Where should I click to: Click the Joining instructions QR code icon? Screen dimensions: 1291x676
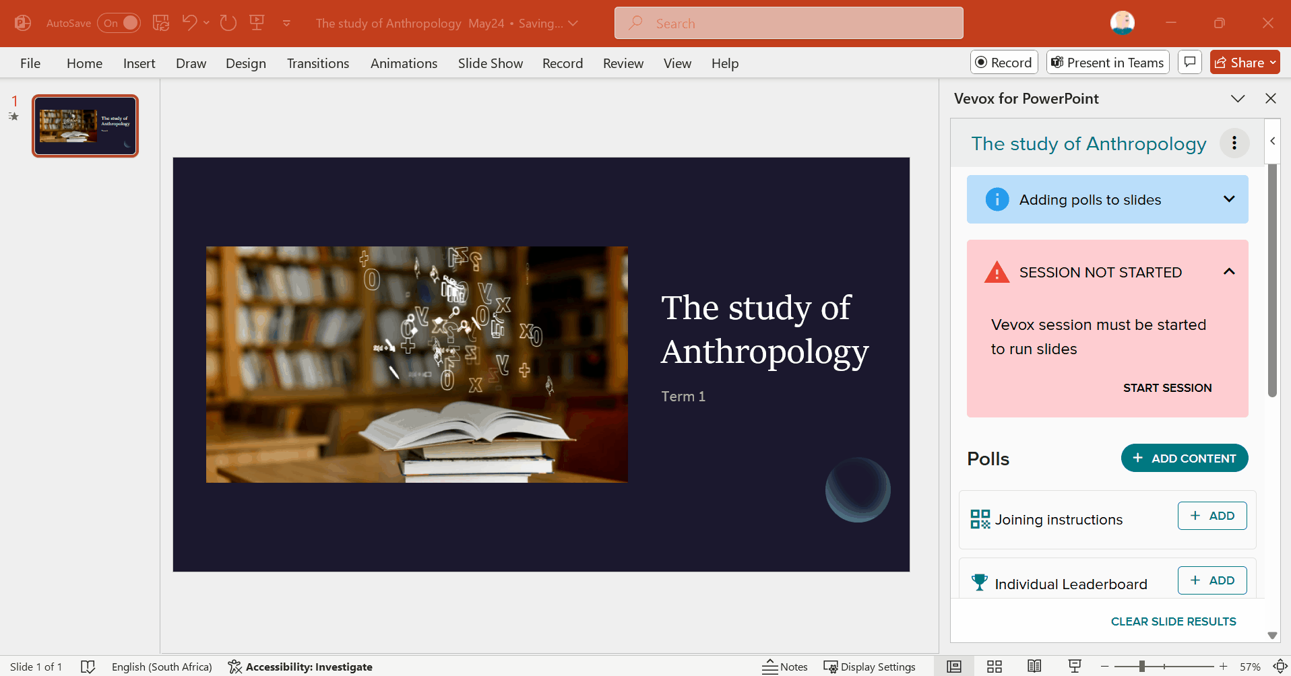click(x=980, y=519)
